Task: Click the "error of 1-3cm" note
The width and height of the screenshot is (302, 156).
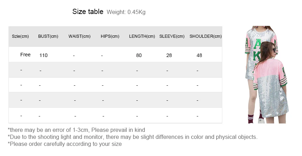Action: (x=76, y=130)
